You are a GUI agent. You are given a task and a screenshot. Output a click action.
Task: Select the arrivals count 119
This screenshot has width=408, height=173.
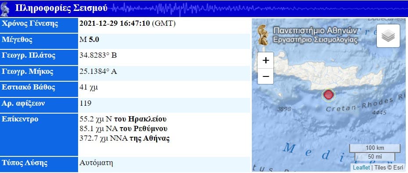click(x=86, y=104)
